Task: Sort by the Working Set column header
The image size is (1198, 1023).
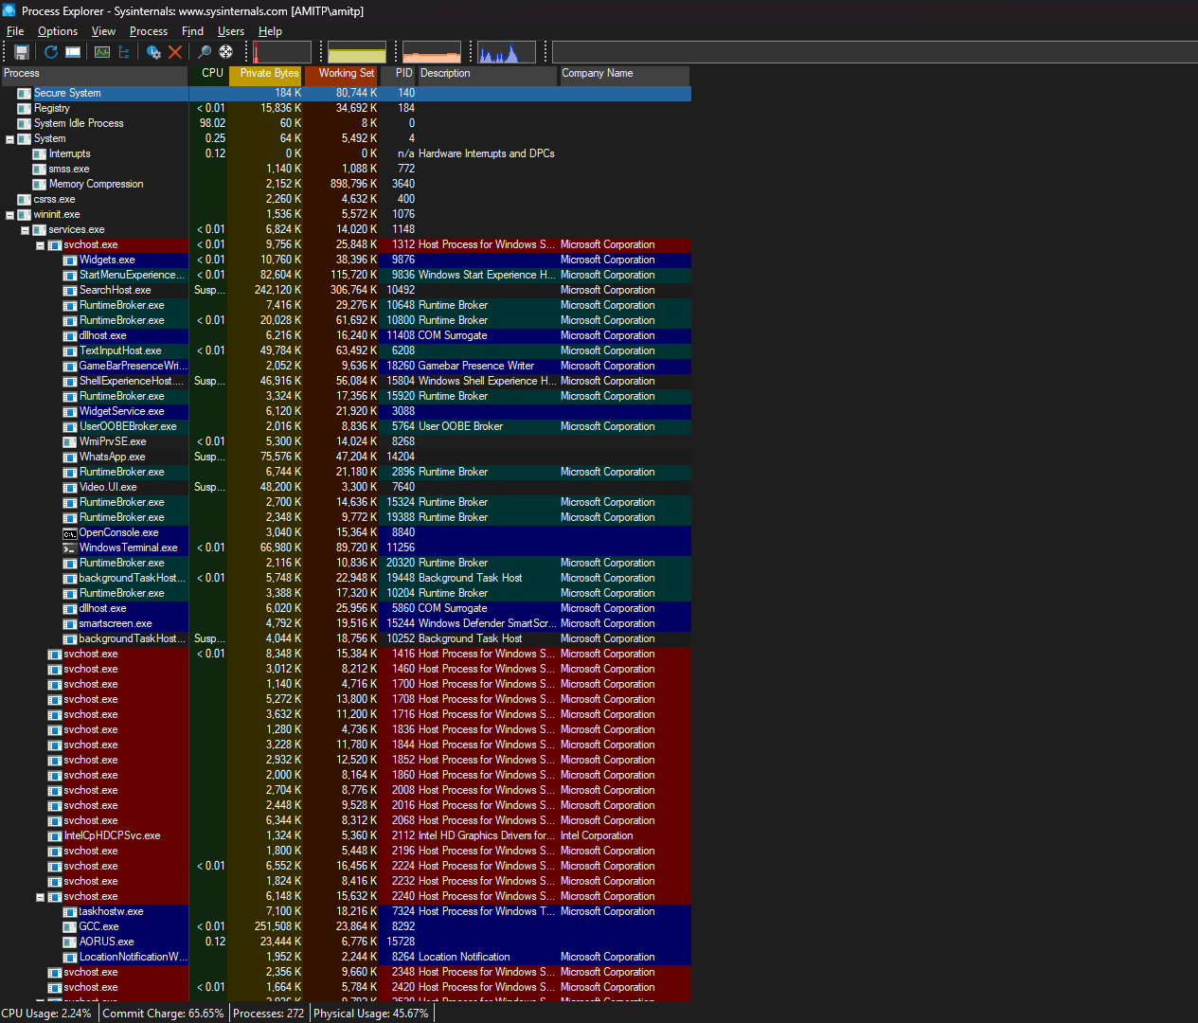Action: click(x=346, y=74)
